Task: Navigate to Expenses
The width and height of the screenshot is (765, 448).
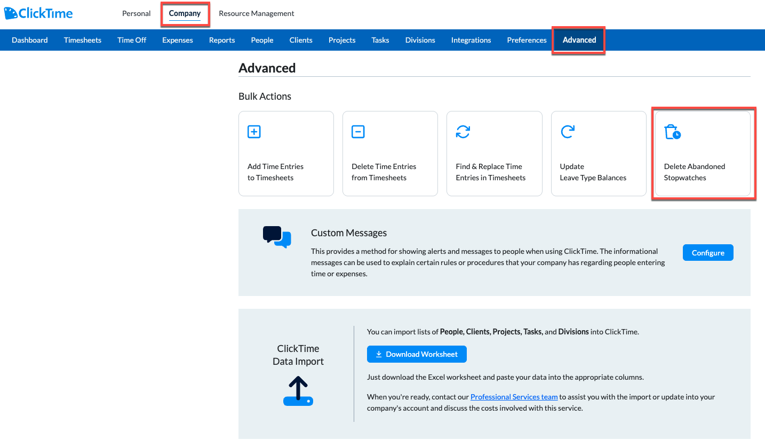Action: (178, 40)
